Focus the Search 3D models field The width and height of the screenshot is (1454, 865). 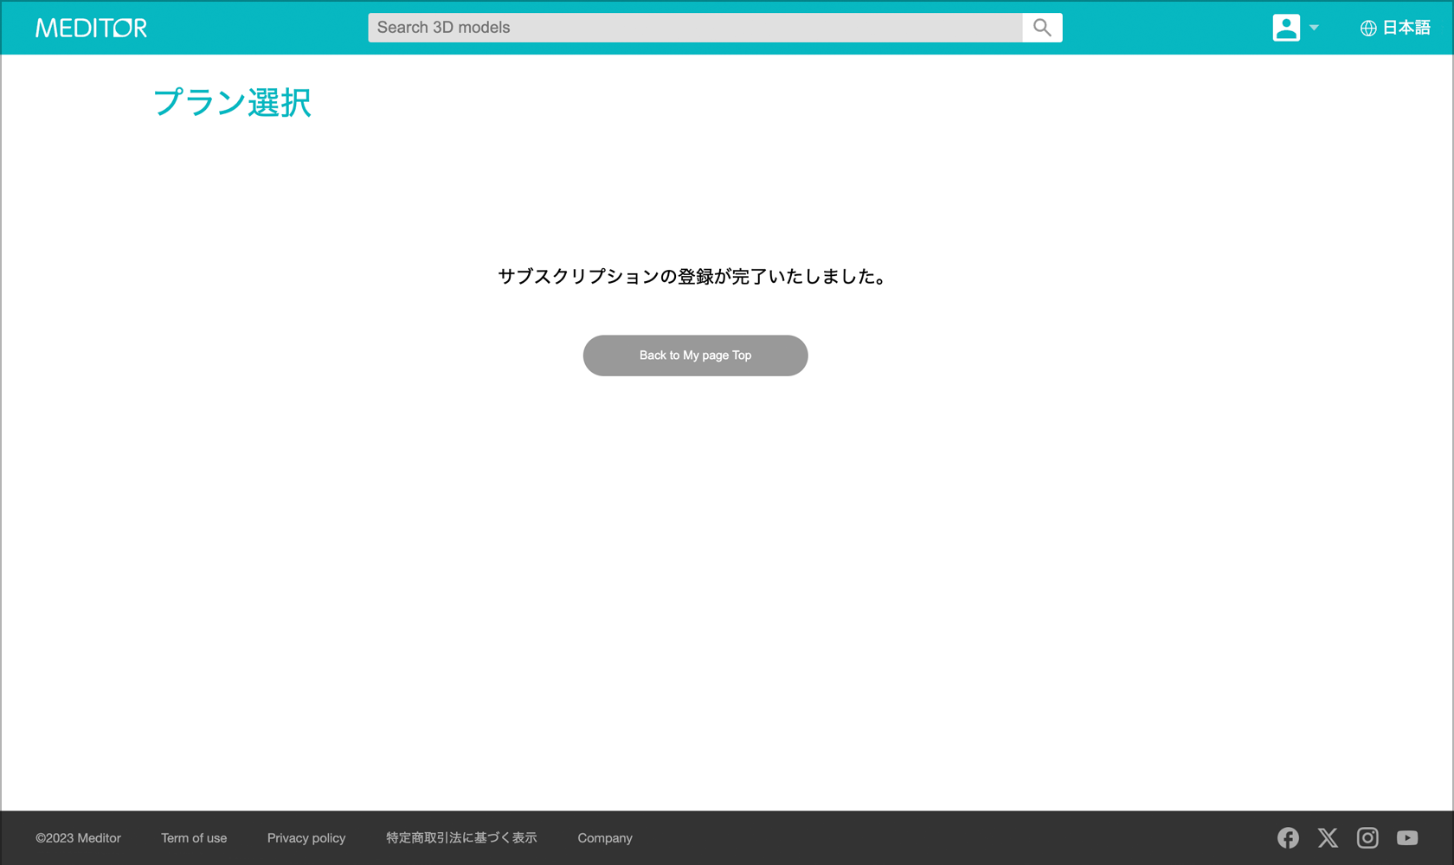pos(694,28)
